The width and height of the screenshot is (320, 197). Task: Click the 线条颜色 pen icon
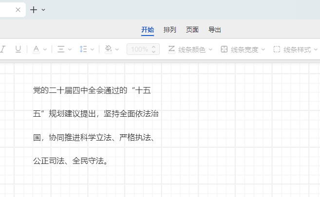click(x=171, y=50)
